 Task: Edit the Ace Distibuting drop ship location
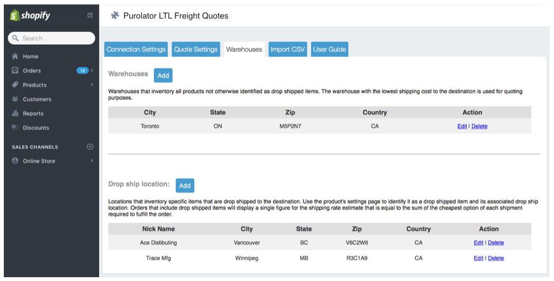pos(478,242)
